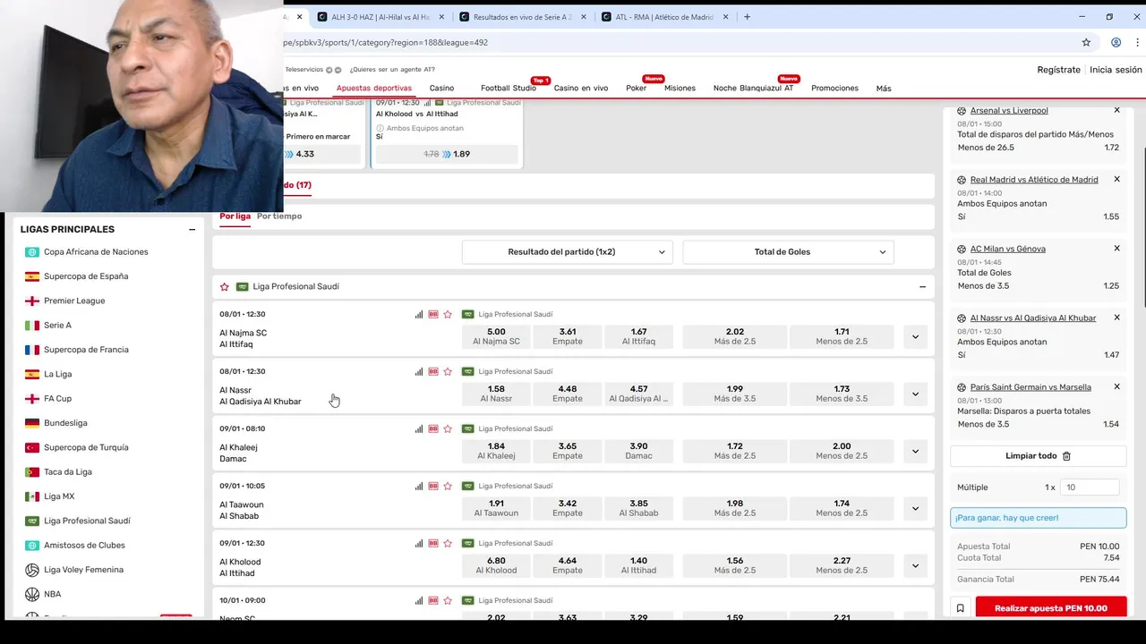Screen dimensions: 1146x644
Task: Expand more markets for Al Kholood match
Action: 915,566
